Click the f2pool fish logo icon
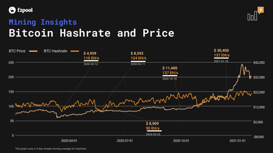273x153 pixels. point(12,10)
